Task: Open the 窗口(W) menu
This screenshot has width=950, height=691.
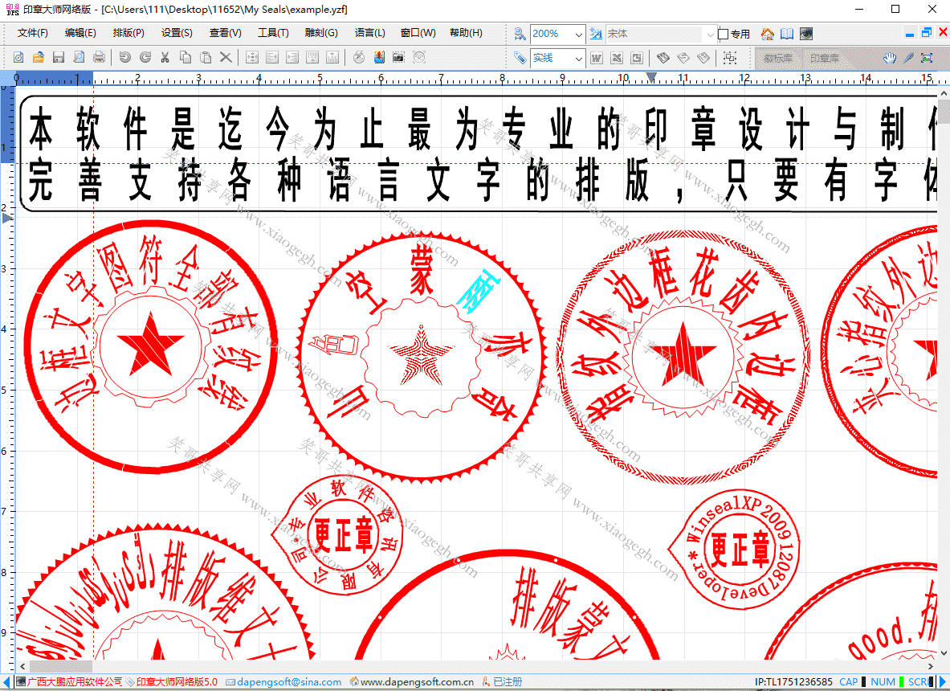Action: 418,33
